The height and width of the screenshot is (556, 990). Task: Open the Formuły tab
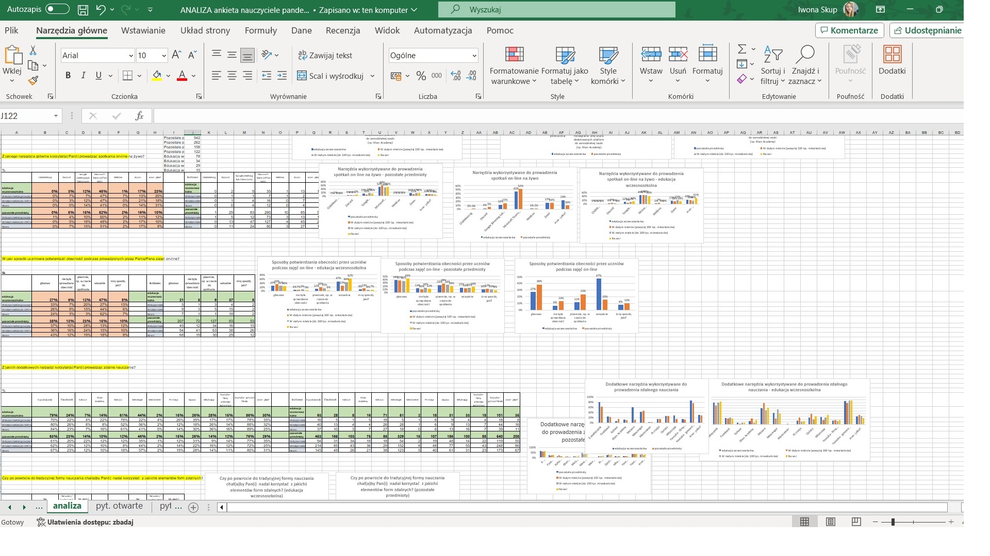pos(261,30)
